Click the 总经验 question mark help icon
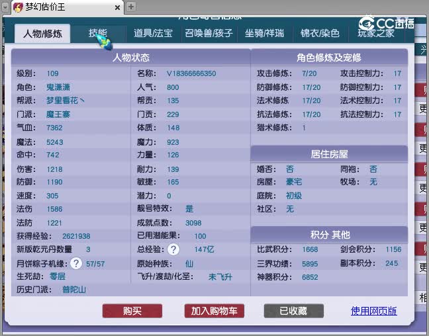The width and height of the screenshot is (429, 336). (x=173, y=249)
